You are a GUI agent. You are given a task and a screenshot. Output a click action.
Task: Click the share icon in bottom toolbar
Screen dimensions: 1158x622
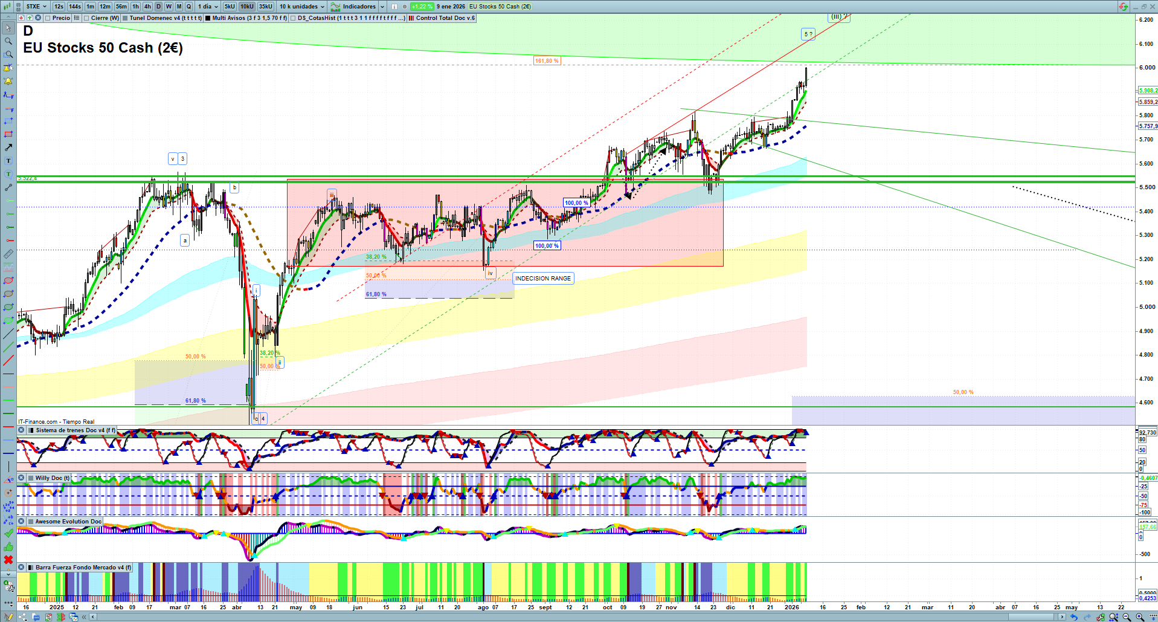pos(22,617)
